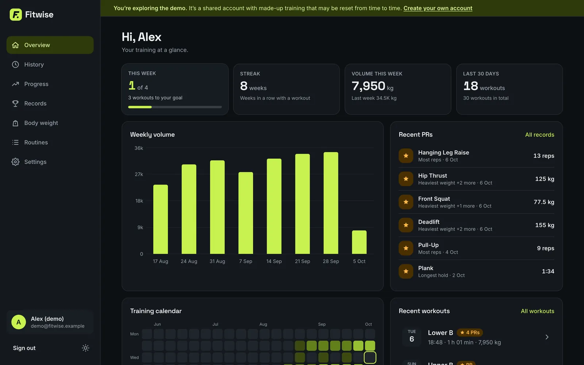Click the star icon beside Hanging Leg Raise
The width and height of the screenshot is (584, 365).
pos(406,156)
